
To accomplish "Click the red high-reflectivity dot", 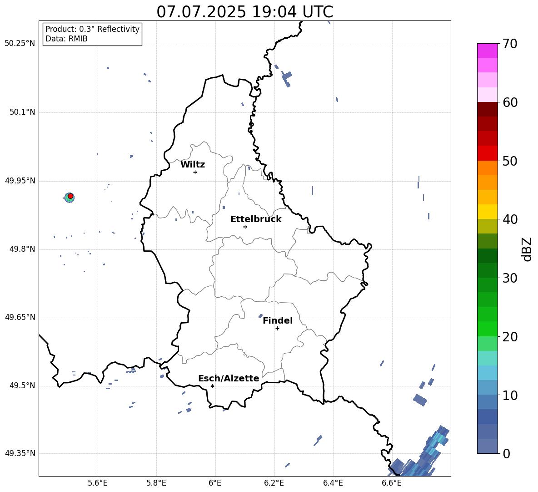I will (x=70, y=196).
